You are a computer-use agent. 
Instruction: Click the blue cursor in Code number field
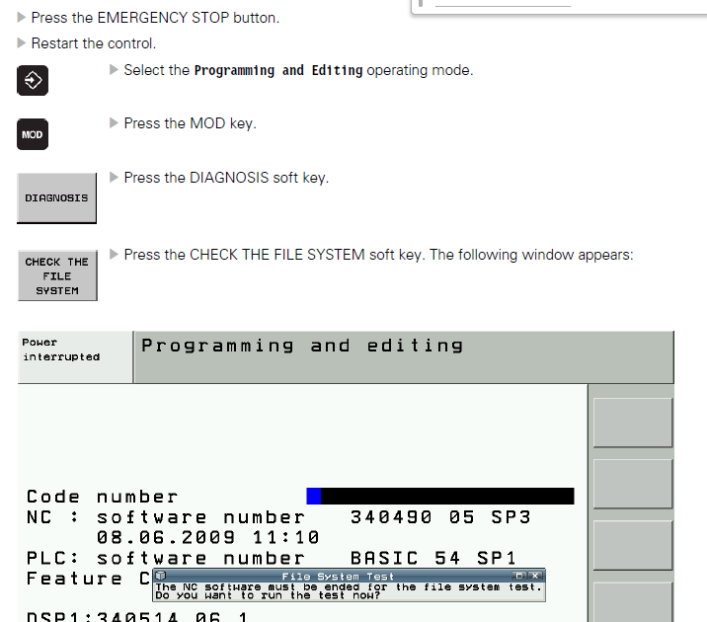point(314,496)
